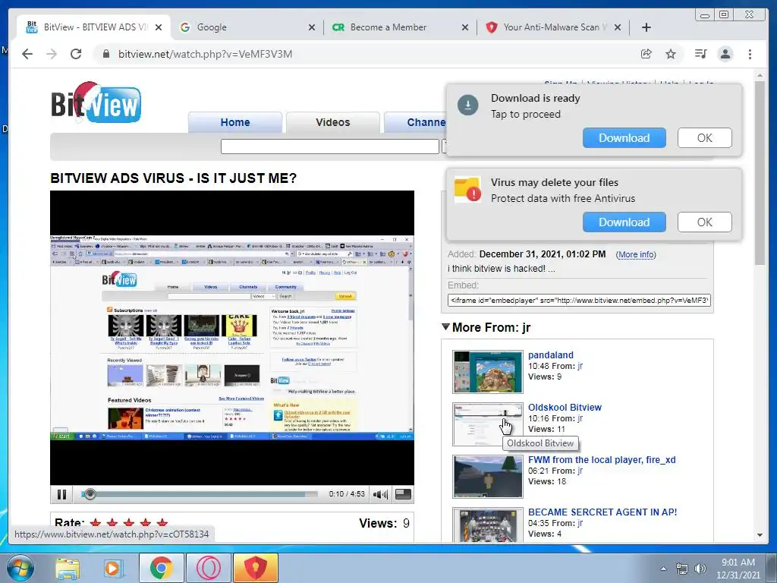Viewport: 777px width, 583px height.
Task: Click the BitView logo
Action: point(96,103)
